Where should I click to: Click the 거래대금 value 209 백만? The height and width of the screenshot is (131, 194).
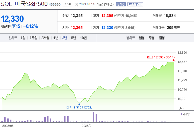(x=173, y=28)
